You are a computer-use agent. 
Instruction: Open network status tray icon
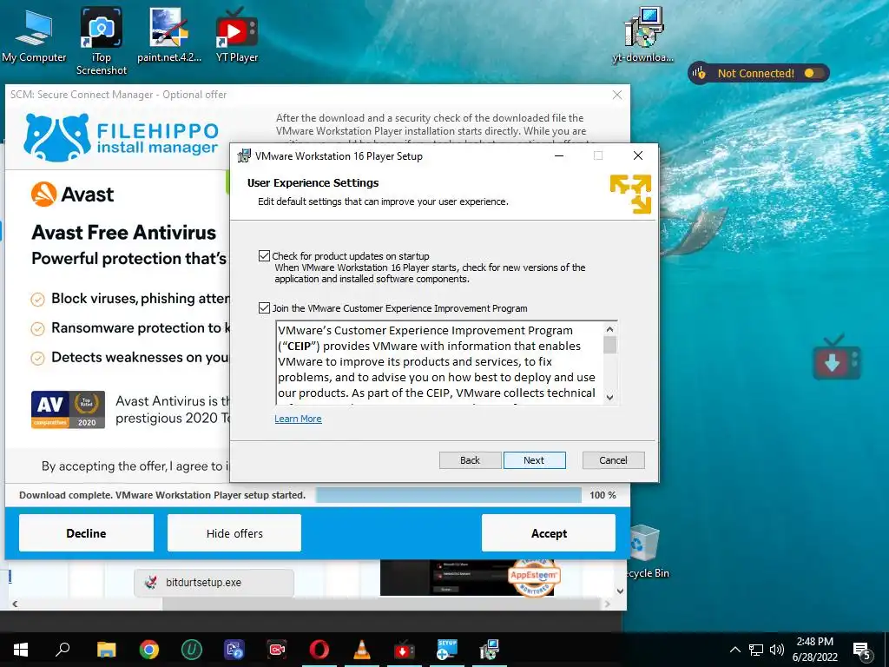756,650
